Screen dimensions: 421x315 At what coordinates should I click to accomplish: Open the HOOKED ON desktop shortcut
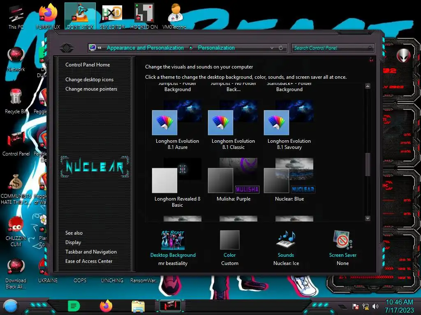[144, 16]
